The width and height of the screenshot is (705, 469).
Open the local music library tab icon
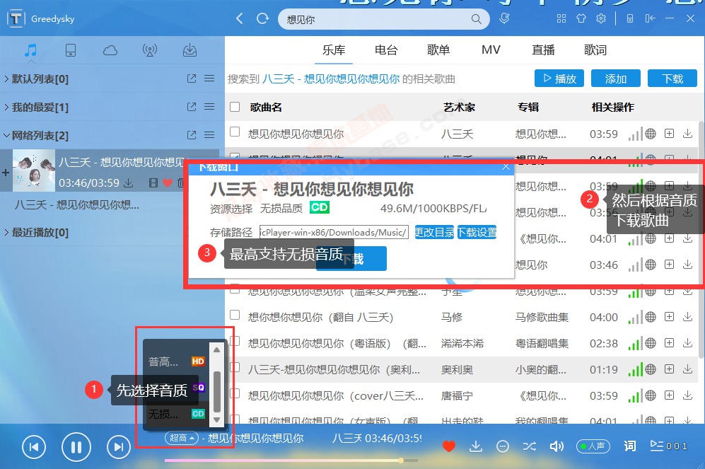30,50
